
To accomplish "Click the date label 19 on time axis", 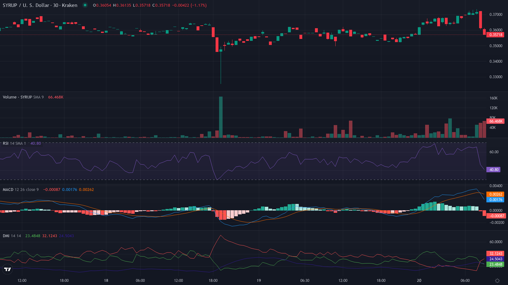I will (259, 280).
